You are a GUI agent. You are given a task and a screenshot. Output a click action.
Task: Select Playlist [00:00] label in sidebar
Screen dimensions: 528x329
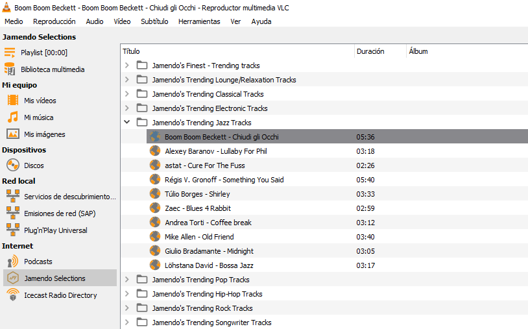click(x=44, y=53)
